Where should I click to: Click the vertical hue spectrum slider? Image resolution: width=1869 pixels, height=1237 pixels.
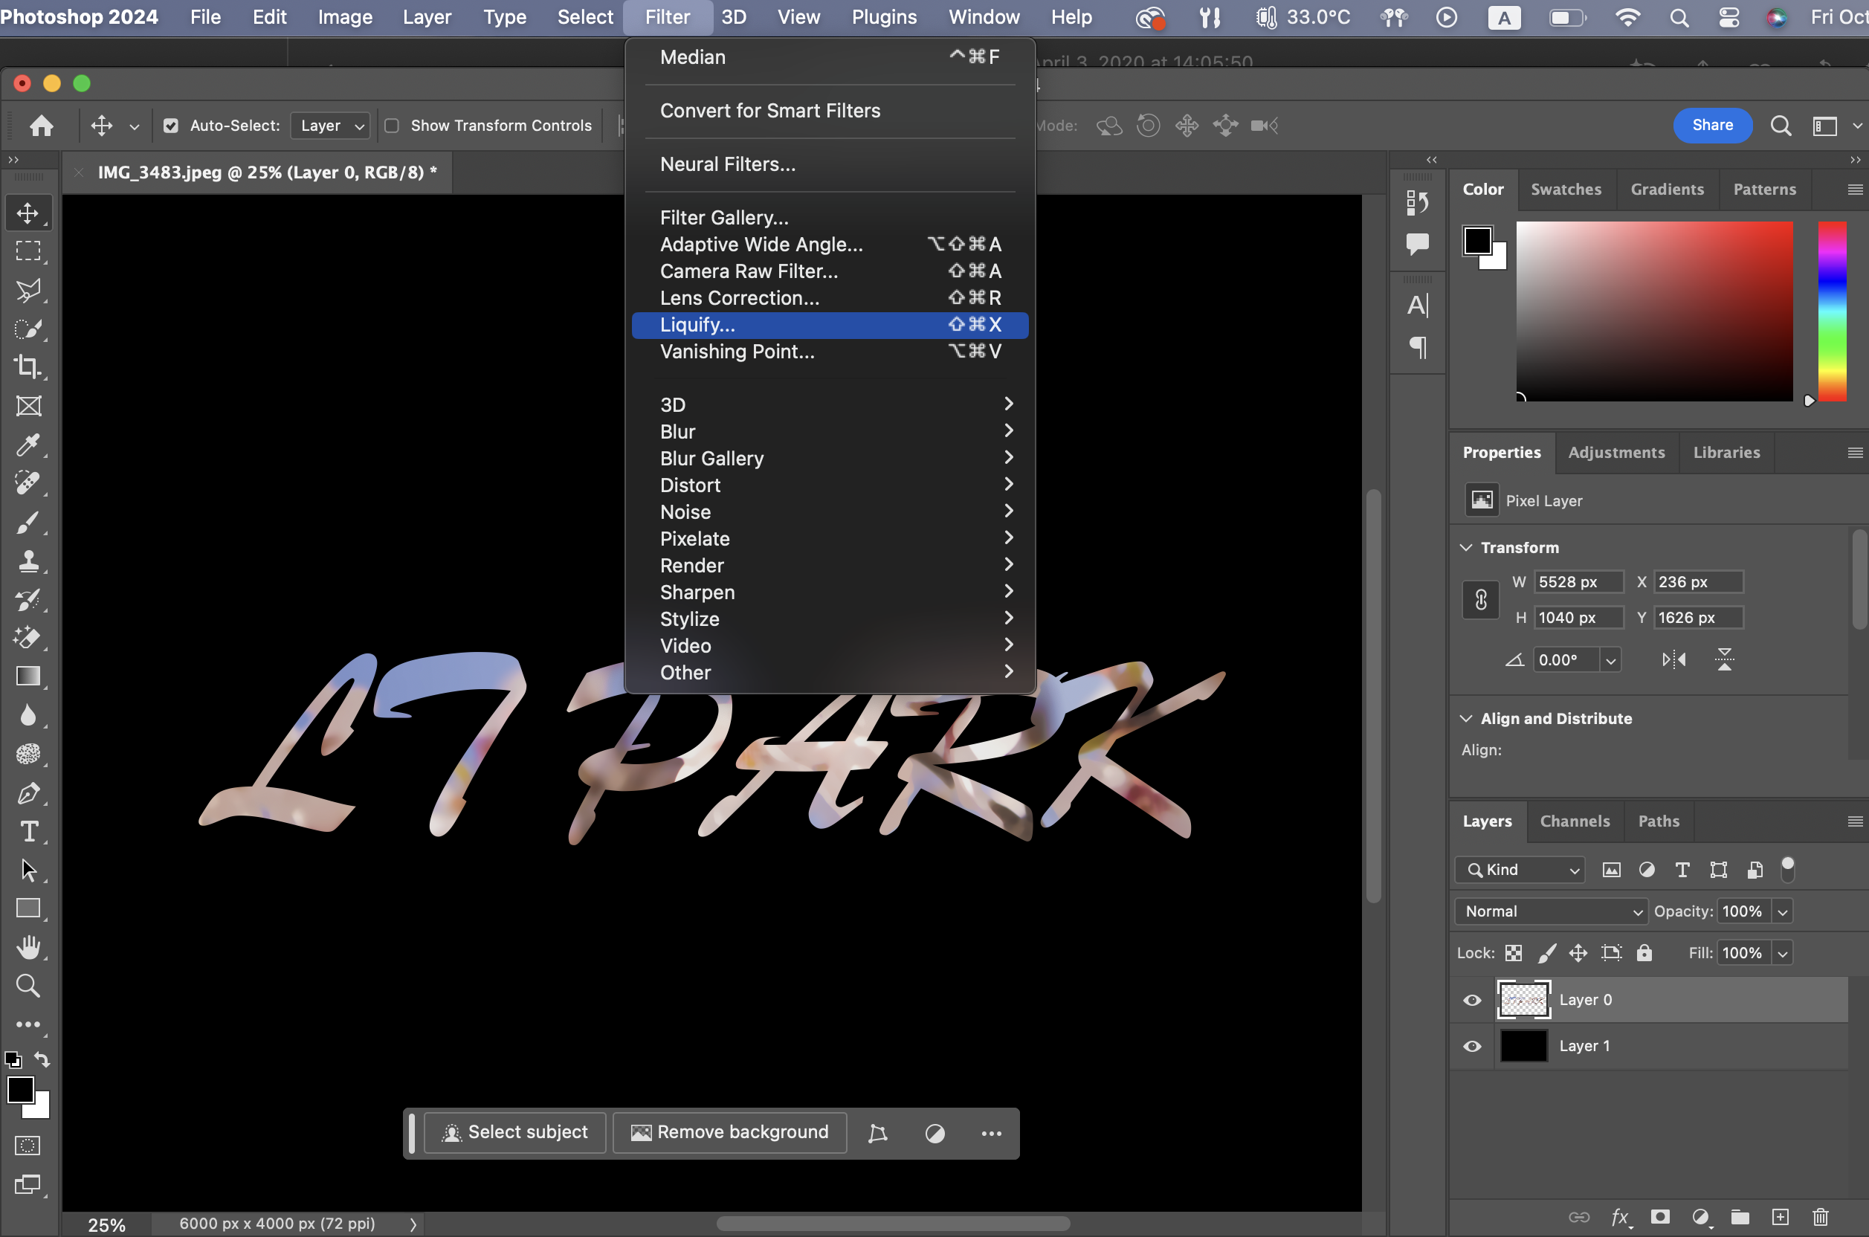click(x=1832, y=311)
